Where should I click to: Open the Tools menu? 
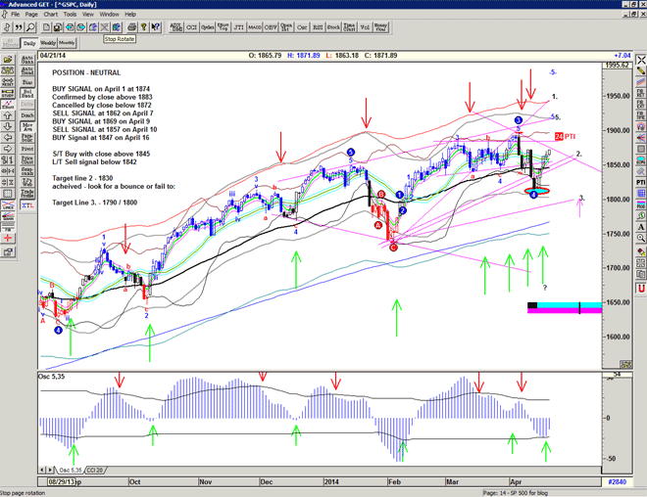(70, 15)
